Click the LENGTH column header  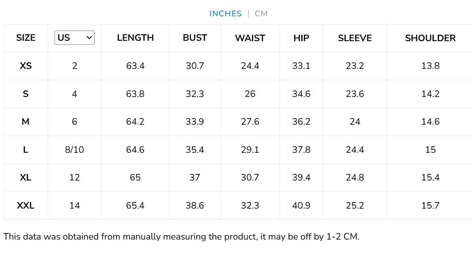coord(135,38)
